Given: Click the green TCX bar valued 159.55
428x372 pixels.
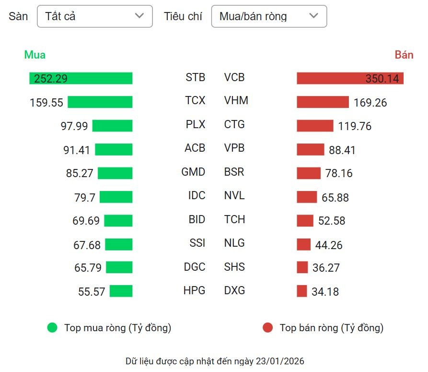Looking at the screenshot, I should [101, 101].
